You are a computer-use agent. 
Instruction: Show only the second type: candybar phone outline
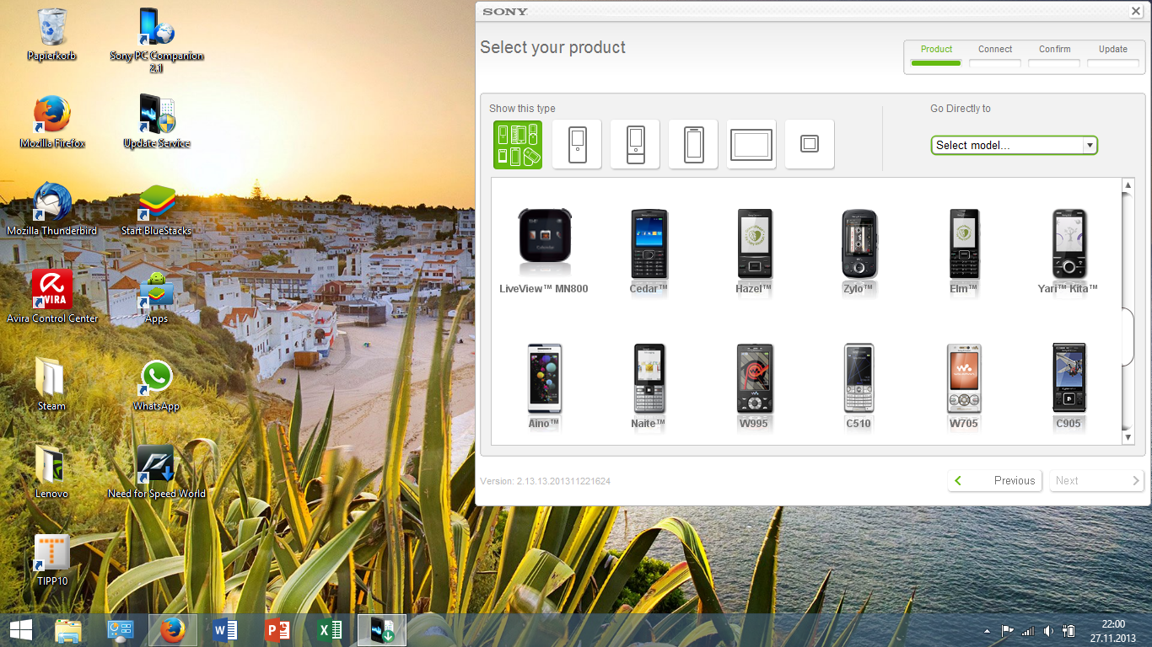click(x=577, y=144)
